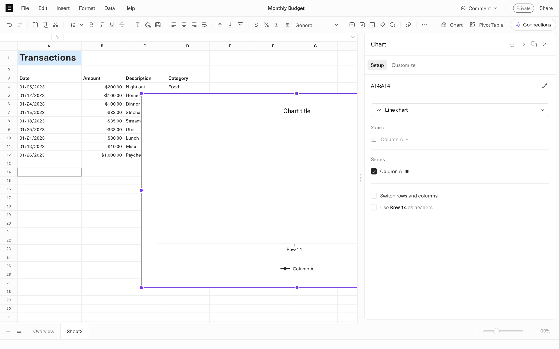
Task: Click the Column A series color swatch
Action: click(x=407, y=171)
